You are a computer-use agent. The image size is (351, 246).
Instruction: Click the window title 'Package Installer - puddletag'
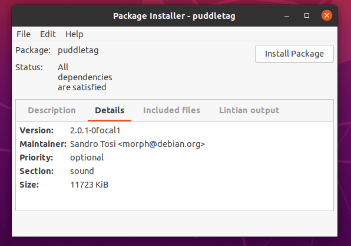pos(174,16)
